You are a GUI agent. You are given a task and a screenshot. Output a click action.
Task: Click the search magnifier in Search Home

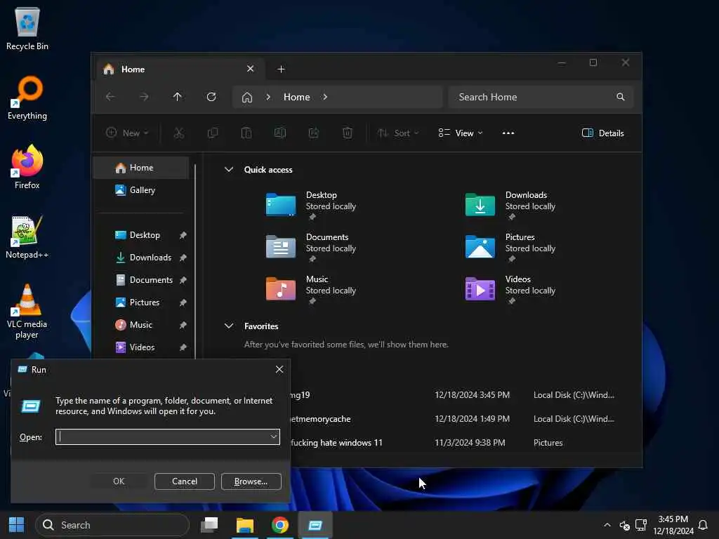[x=621, y=97]
